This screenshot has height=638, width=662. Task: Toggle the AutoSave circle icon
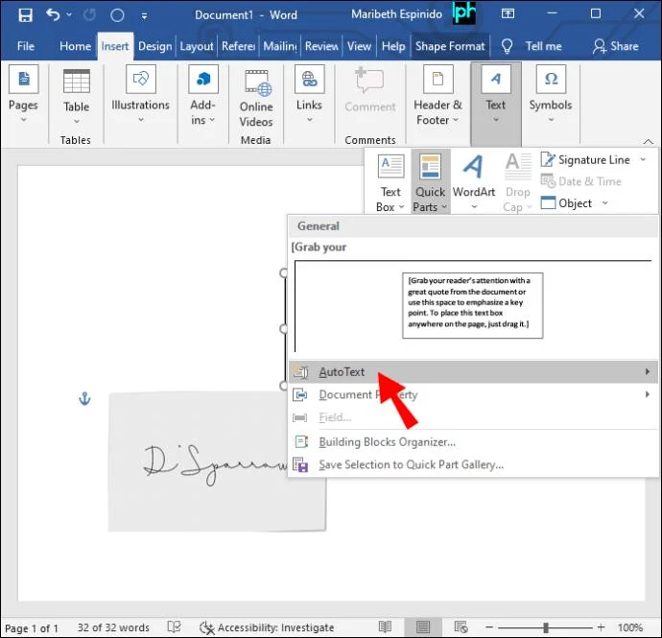[x=117, y=15]
